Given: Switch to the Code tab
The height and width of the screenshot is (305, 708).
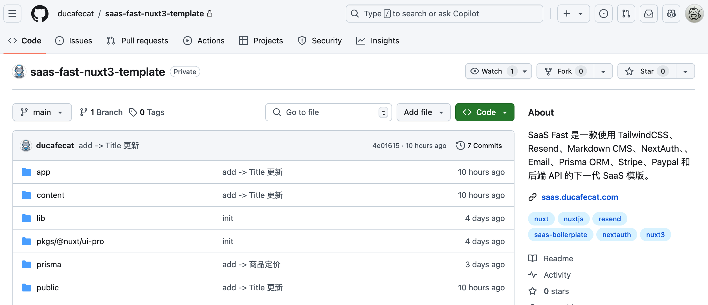Looking at the screenshot, I should click(x=25, y=41).
